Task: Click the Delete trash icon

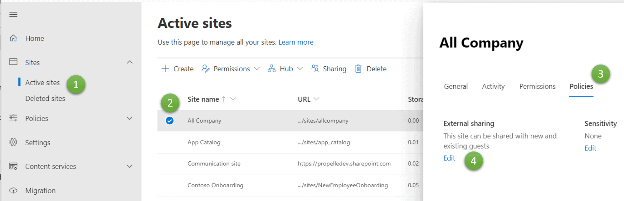Action: (x=358, y=69)
